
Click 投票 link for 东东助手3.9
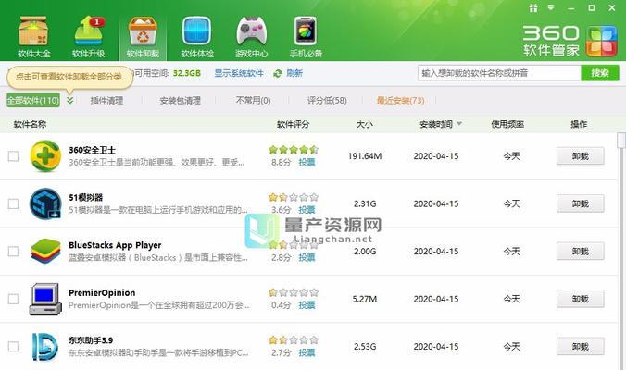(x=307, y=352)
